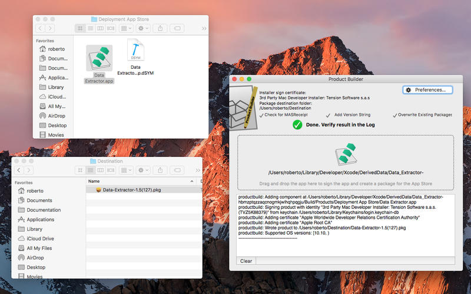Open Preferences in Product Builder
Image resolution: width=471 pixels, height=294 pixels.
click(427, 90)
